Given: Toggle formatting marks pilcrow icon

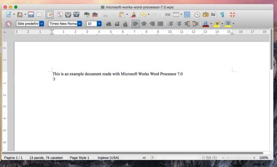Looking at the screenshot, I should (222, 15).
